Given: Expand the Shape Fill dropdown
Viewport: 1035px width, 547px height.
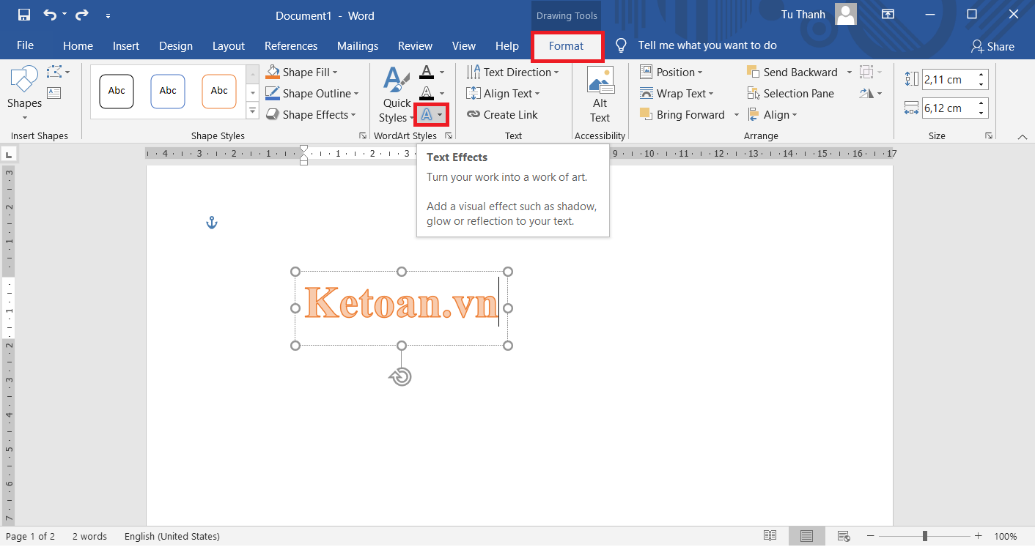Looking at the screenshot, I should [x=335, y=72].
